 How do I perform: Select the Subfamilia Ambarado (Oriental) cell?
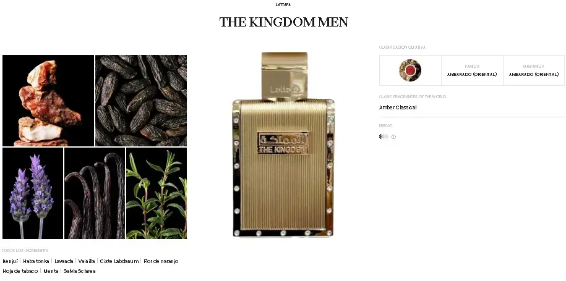pos(534,70)
